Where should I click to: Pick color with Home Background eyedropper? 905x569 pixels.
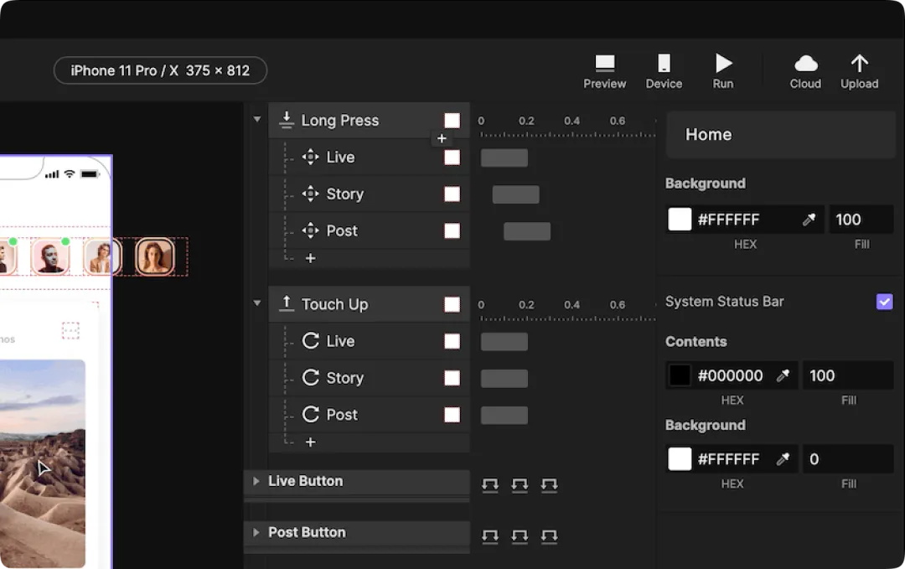point(809,220)
